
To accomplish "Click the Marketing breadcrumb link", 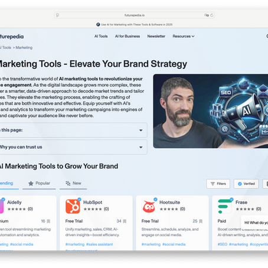I will point(24,48).
